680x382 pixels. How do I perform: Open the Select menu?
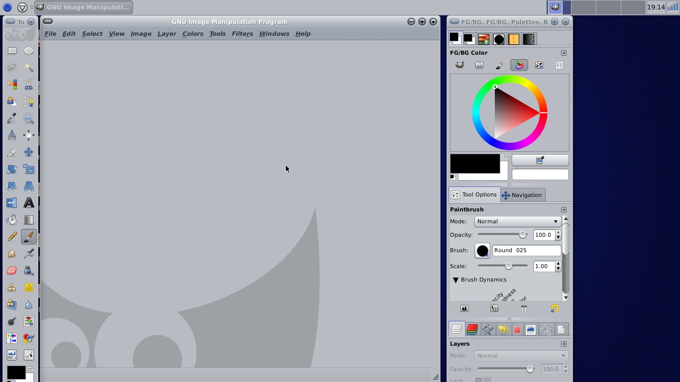(x=92, y=34)
